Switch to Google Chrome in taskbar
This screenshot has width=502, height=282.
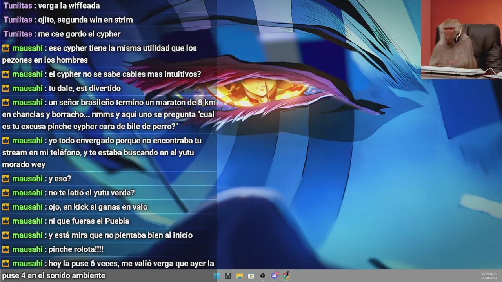[286, 276]
